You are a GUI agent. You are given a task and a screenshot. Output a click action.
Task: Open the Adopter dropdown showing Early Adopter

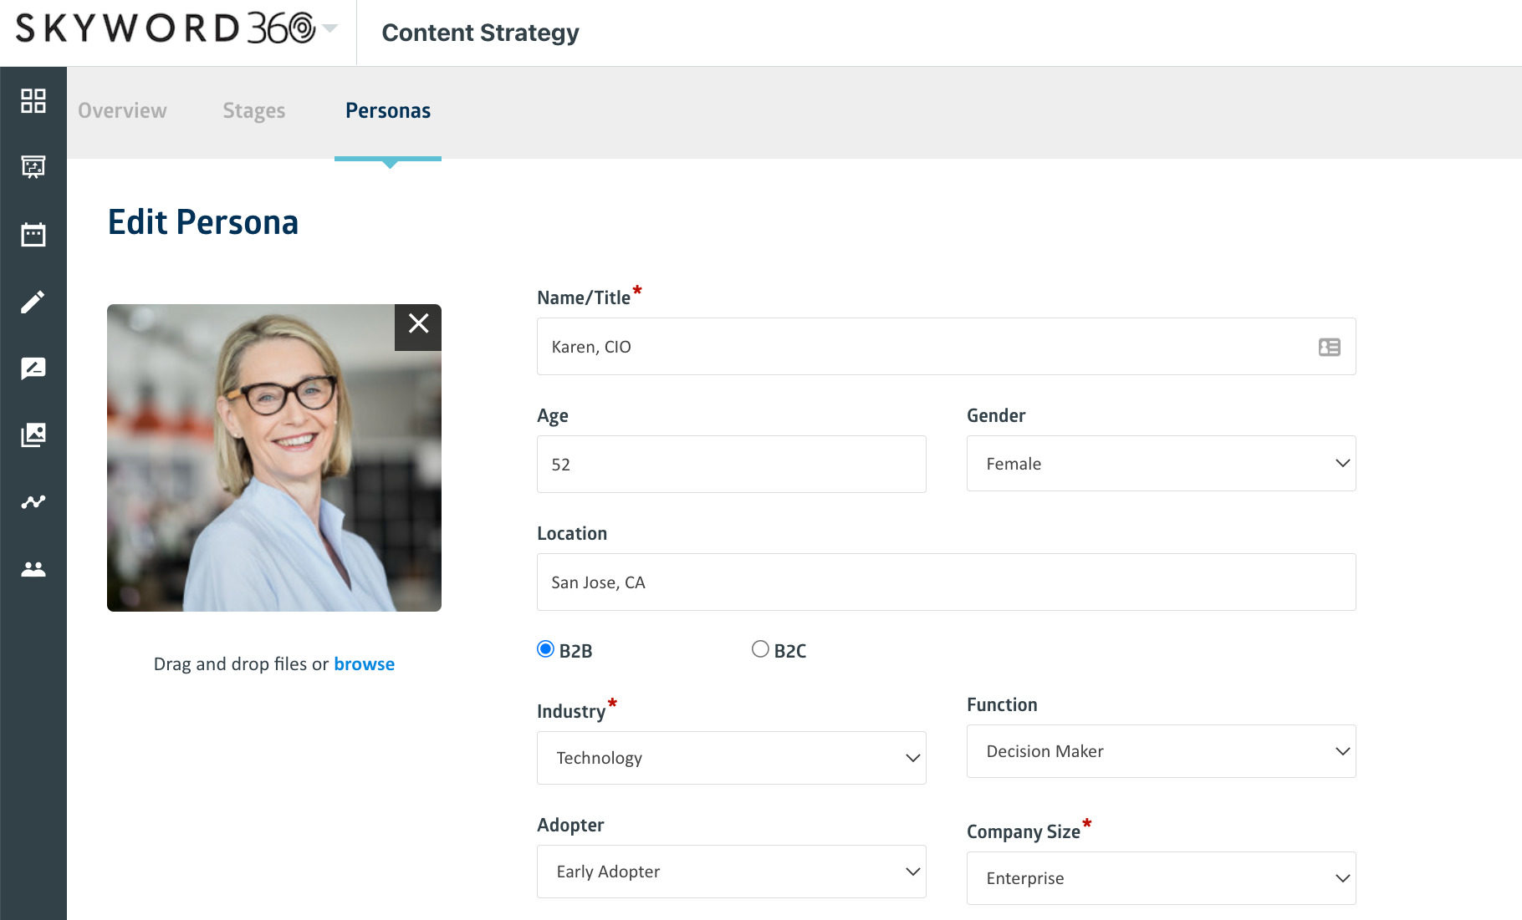(731, 872)
